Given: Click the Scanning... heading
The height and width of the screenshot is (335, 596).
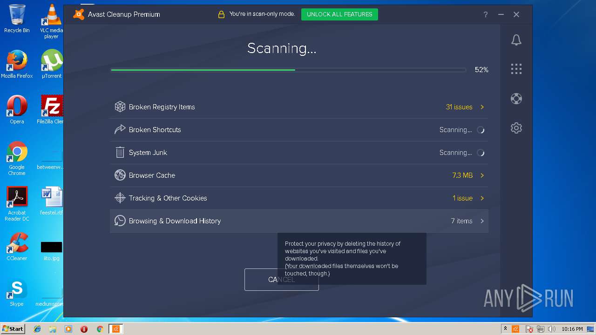Looking at the screenshot, I should [x=282, y=48].
